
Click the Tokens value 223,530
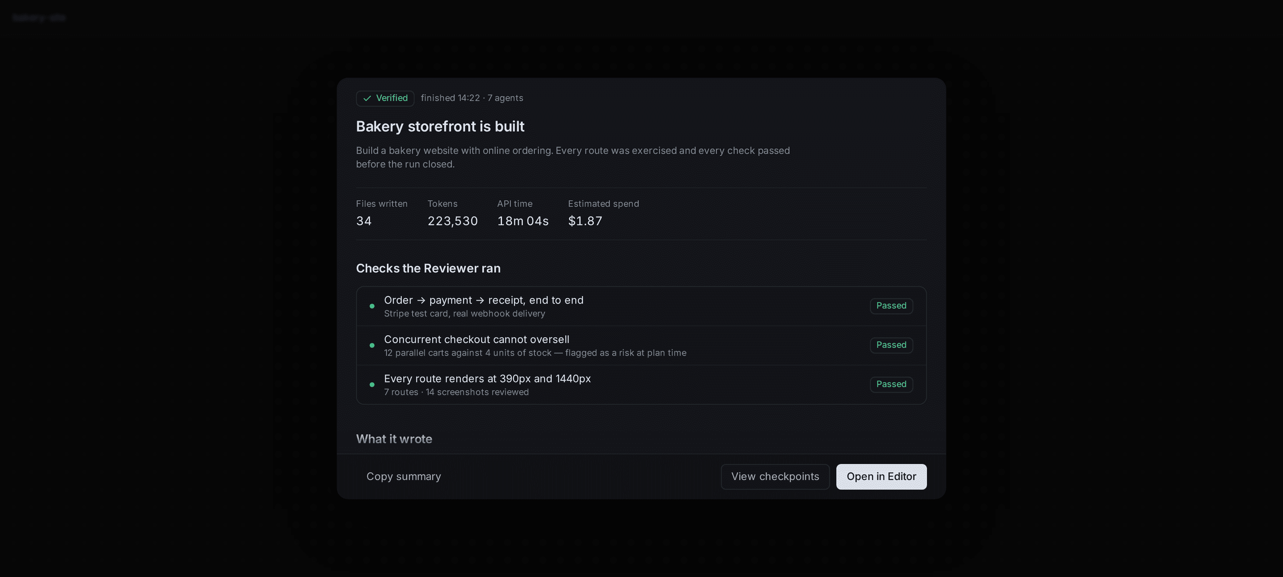(x=452, y=221)
